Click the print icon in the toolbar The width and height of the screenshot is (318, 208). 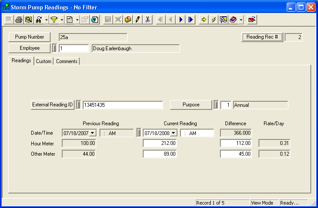pyautogui.click(x=19, y=20)
